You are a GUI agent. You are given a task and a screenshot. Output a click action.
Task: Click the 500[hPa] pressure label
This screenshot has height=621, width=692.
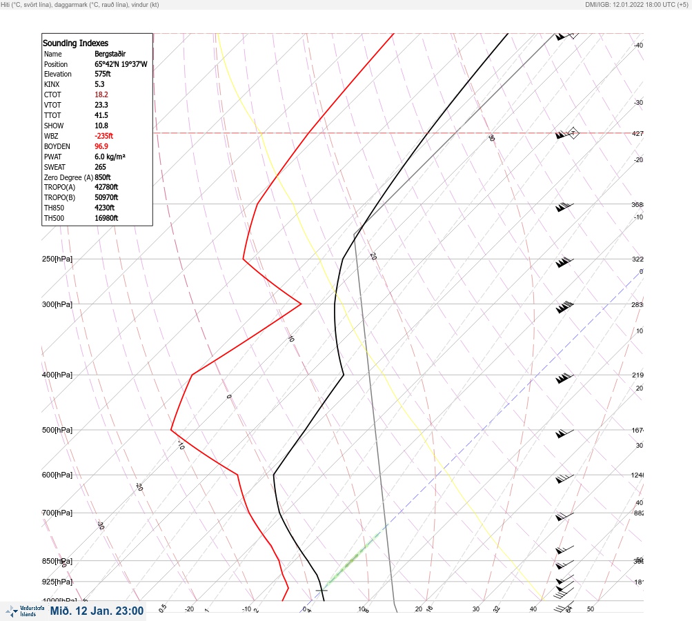point(57,430)
